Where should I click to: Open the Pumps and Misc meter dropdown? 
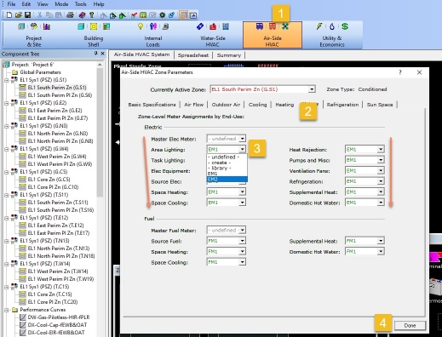click(x=381, y=160)
